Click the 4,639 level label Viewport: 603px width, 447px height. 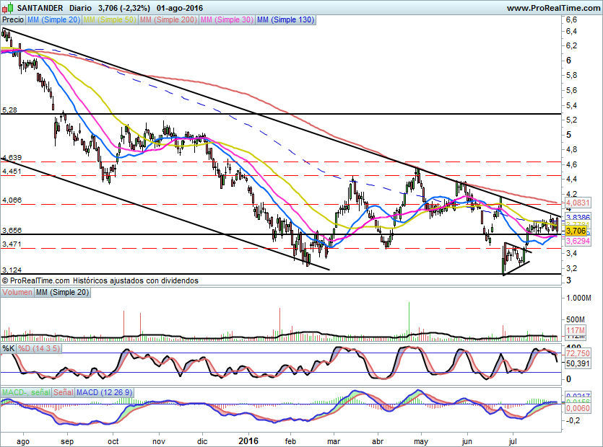coord(12,157)
